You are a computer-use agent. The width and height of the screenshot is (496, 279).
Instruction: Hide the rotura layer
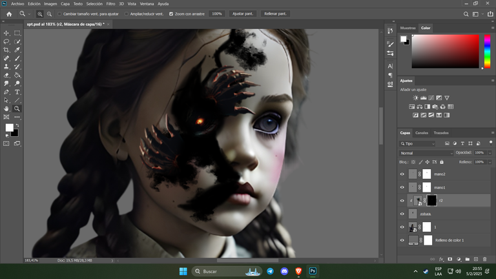point(402,214)
